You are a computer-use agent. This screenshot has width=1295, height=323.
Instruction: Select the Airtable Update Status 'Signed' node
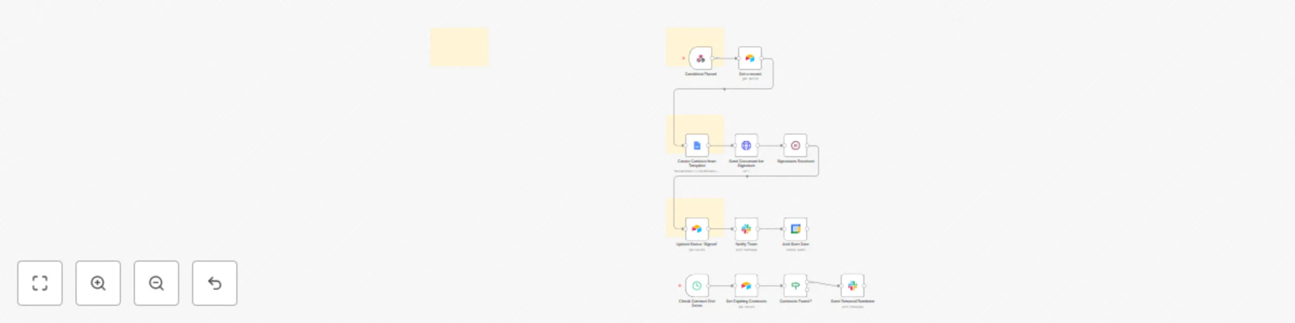tap(697, 229)
